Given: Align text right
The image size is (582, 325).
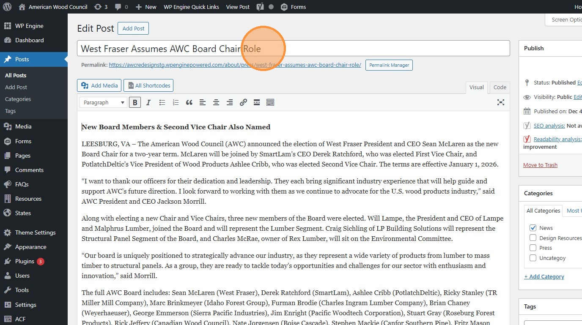Looking at the screenshot, I should (x=230, y=102).
